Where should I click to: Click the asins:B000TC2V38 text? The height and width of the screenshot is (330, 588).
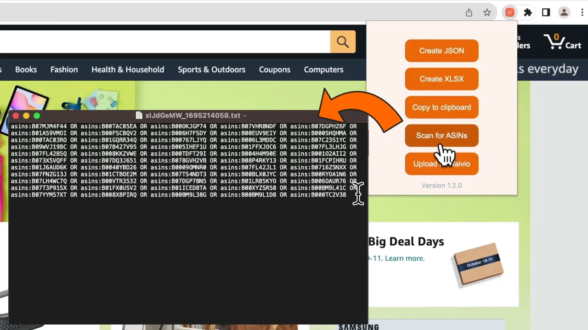click(318, 195)
